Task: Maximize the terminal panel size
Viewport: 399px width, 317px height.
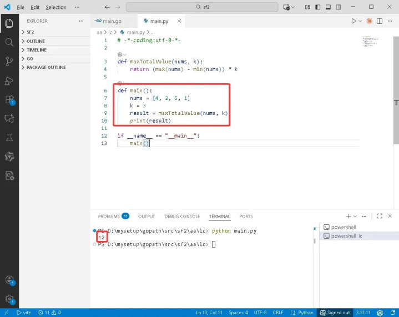Action: coord(380,216)
